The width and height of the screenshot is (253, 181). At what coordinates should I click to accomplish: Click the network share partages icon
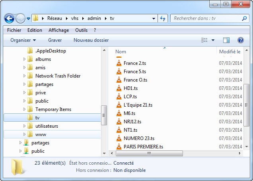[x=26, y=143]
